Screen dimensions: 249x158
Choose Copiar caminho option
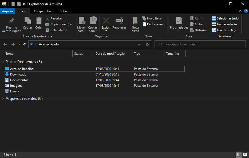point(59,24)
